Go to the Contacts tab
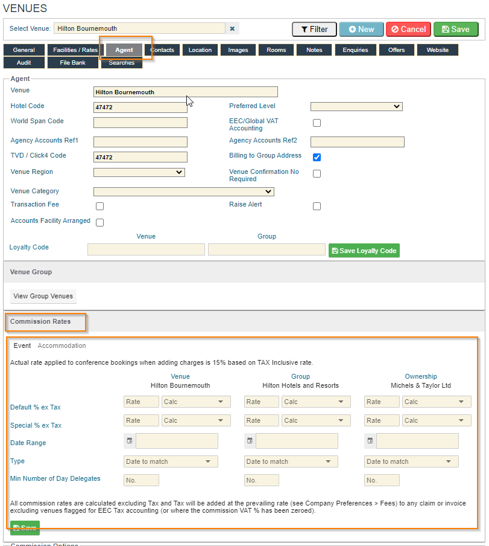This screenshot has height=546, width=489. [162, 50]
